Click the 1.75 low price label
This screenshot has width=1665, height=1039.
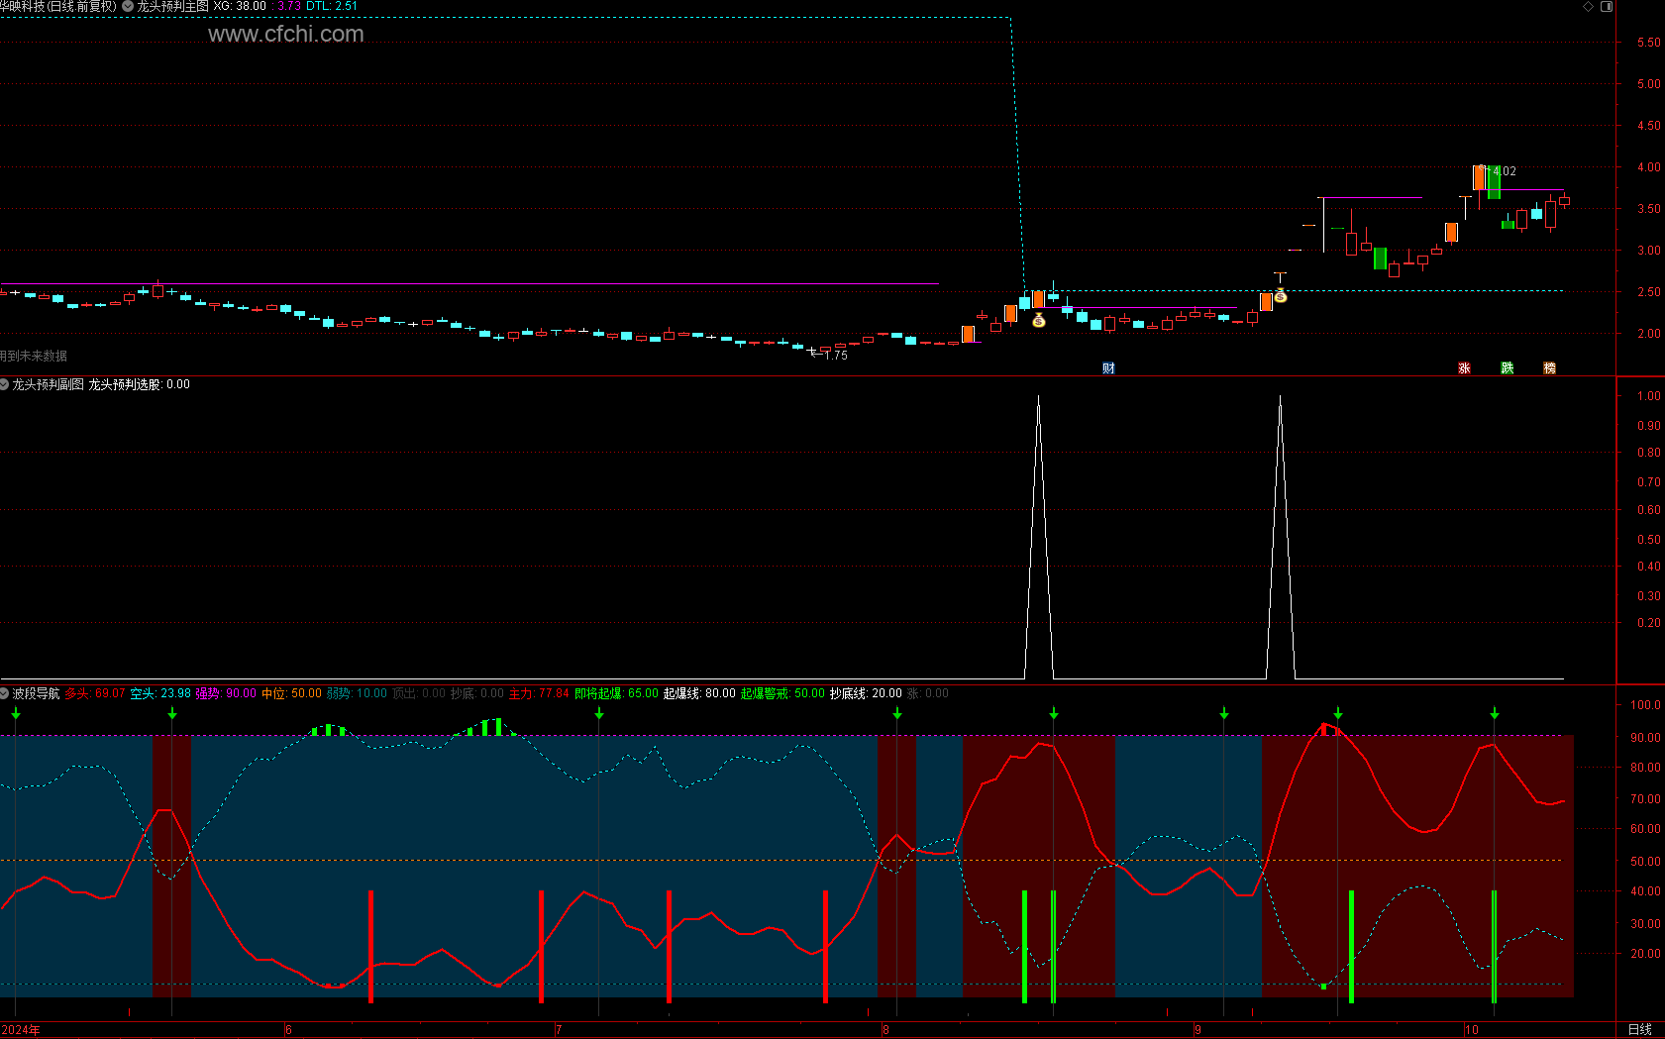[835, 356]
